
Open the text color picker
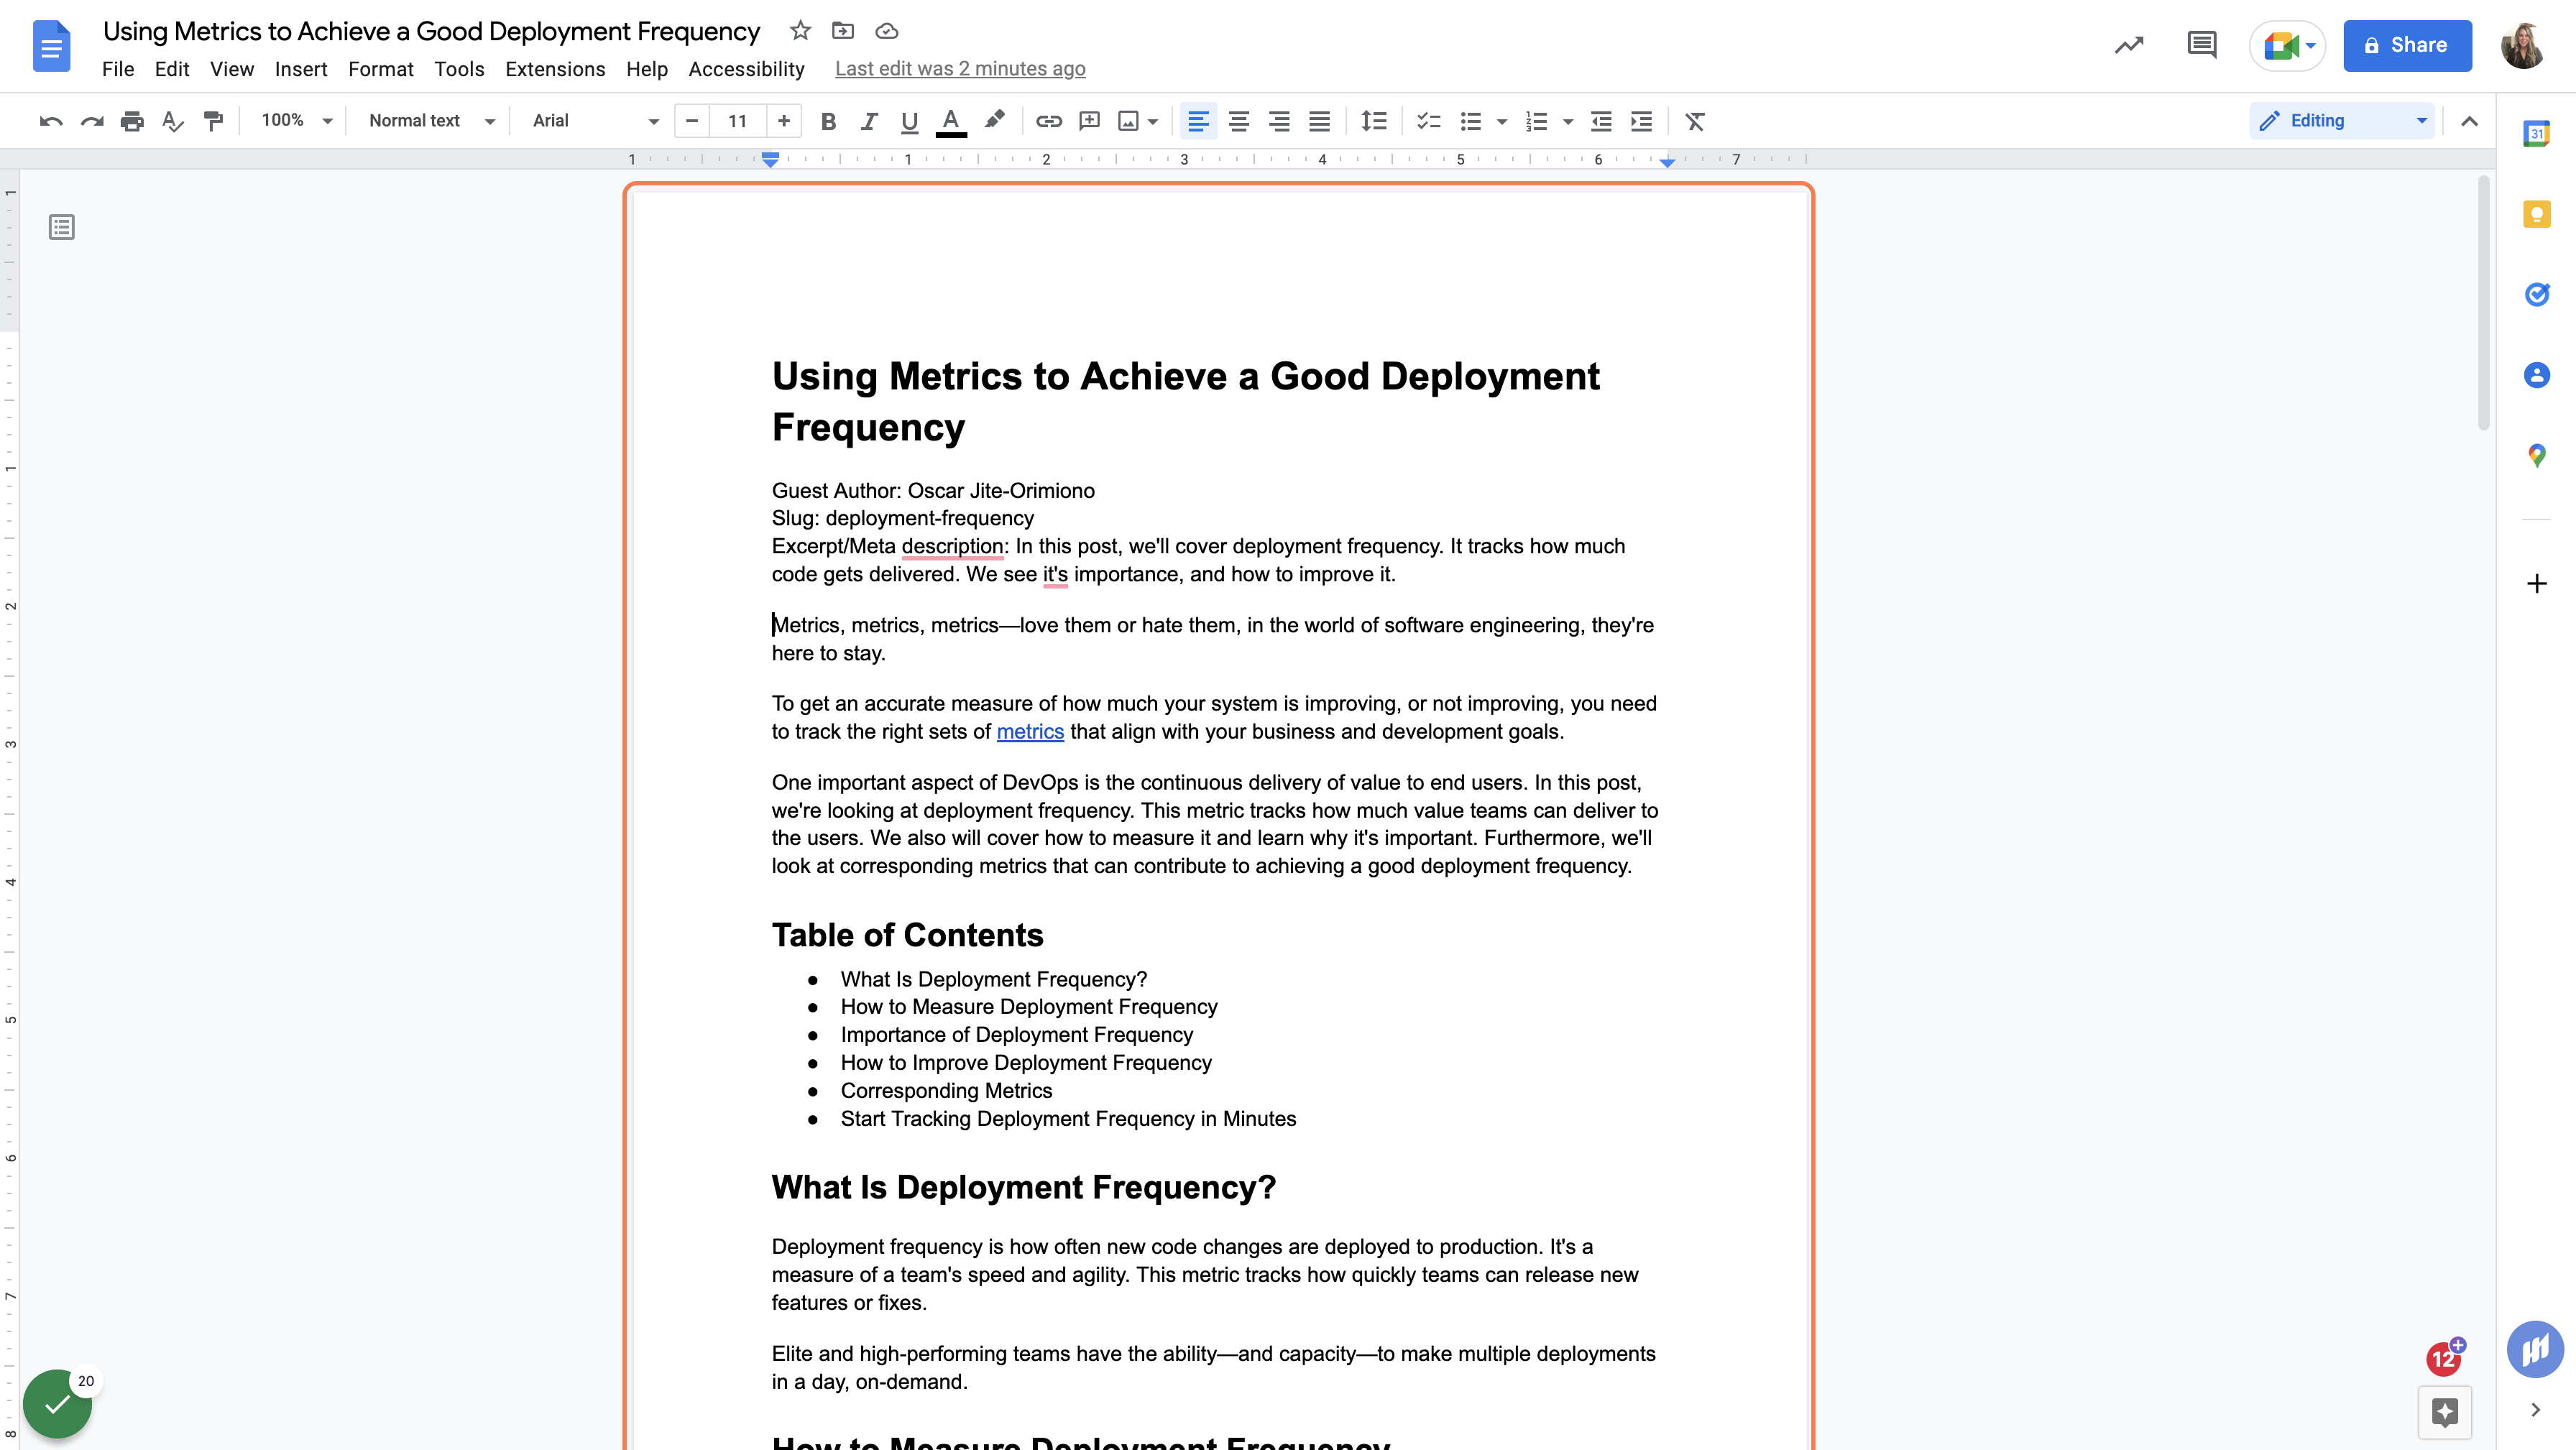(x=951, y=121)
